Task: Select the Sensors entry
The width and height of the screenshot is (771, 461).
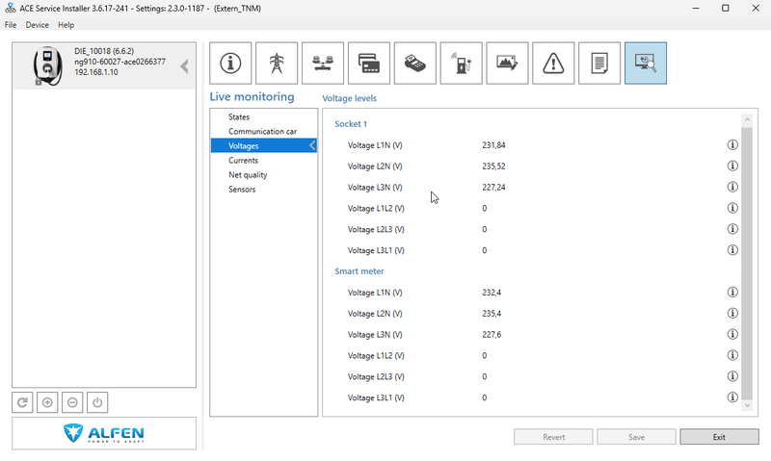Action: tap(242, 190)
